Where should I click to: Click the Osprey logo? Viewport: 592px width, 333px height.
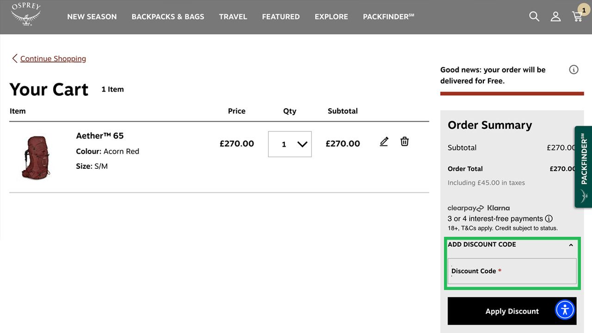click(26, 15)
